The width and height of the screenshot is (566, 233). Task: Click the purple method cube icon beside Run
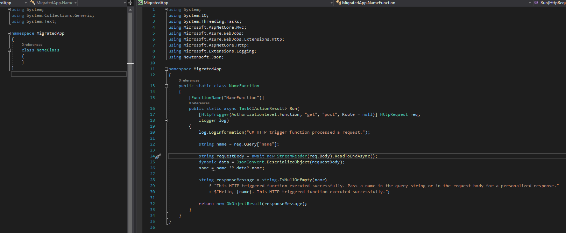click(x=536, y=3)
